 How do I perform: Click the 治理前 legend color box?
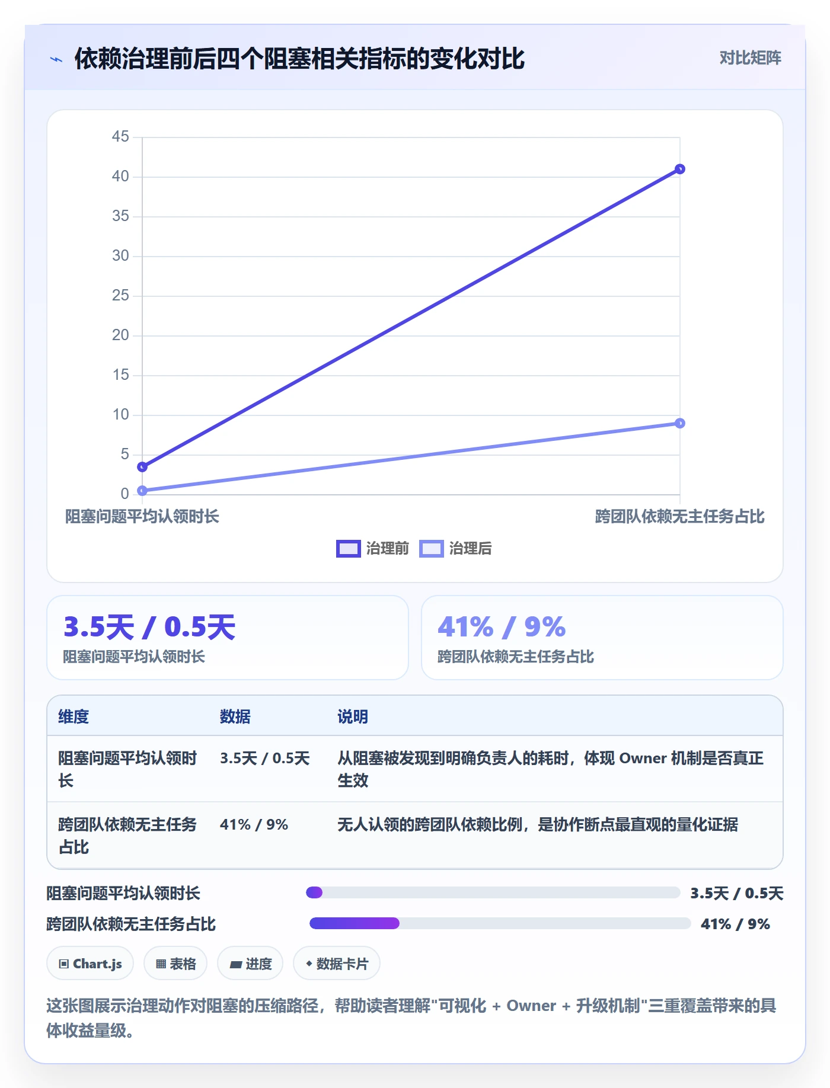pyautogui.click(x=348, y=549)
